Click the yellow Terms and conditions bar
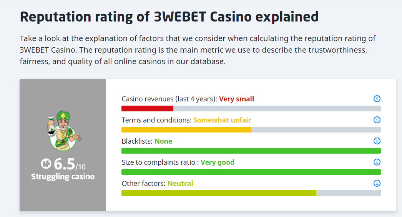Viewport: 402px width, 217px height. 186,129
